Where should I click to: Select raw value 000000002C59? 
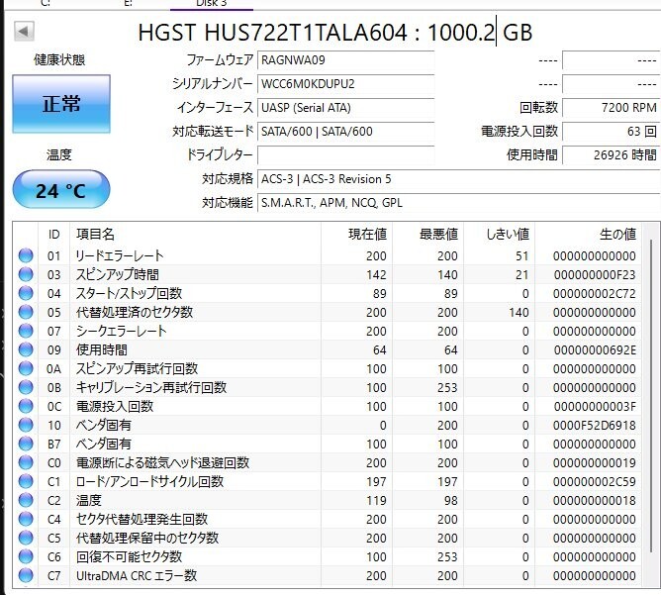(x=595, y=481)
